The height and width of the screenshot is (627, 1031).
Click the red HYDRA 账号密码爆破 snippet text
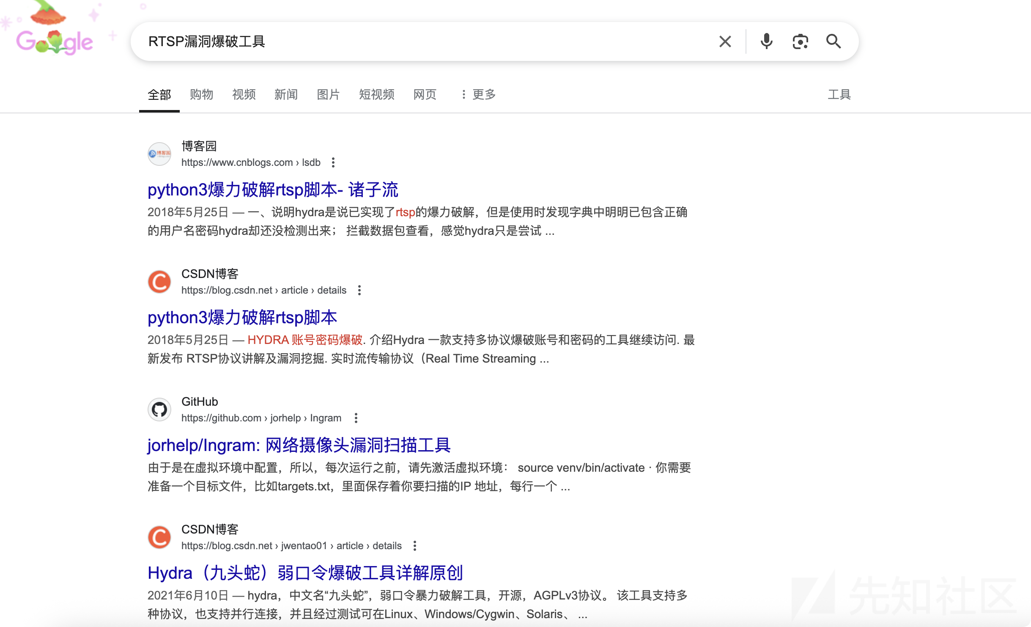(305, 340)
